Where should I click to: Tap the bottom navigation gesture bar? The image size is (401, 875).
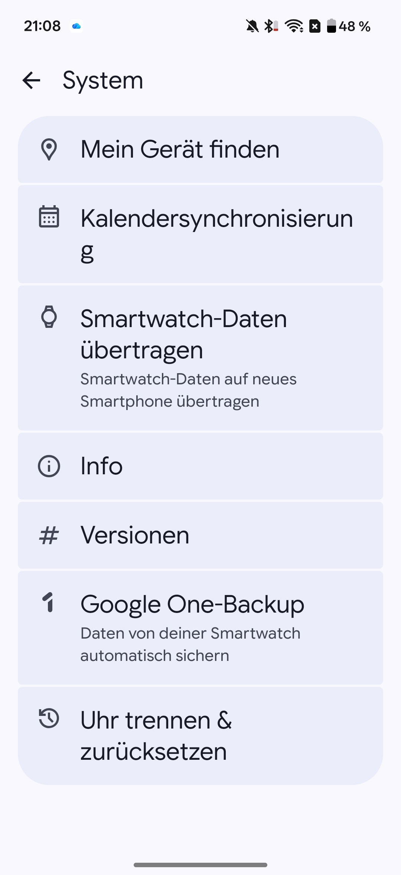pyautogui.click(x=200, y=865)
